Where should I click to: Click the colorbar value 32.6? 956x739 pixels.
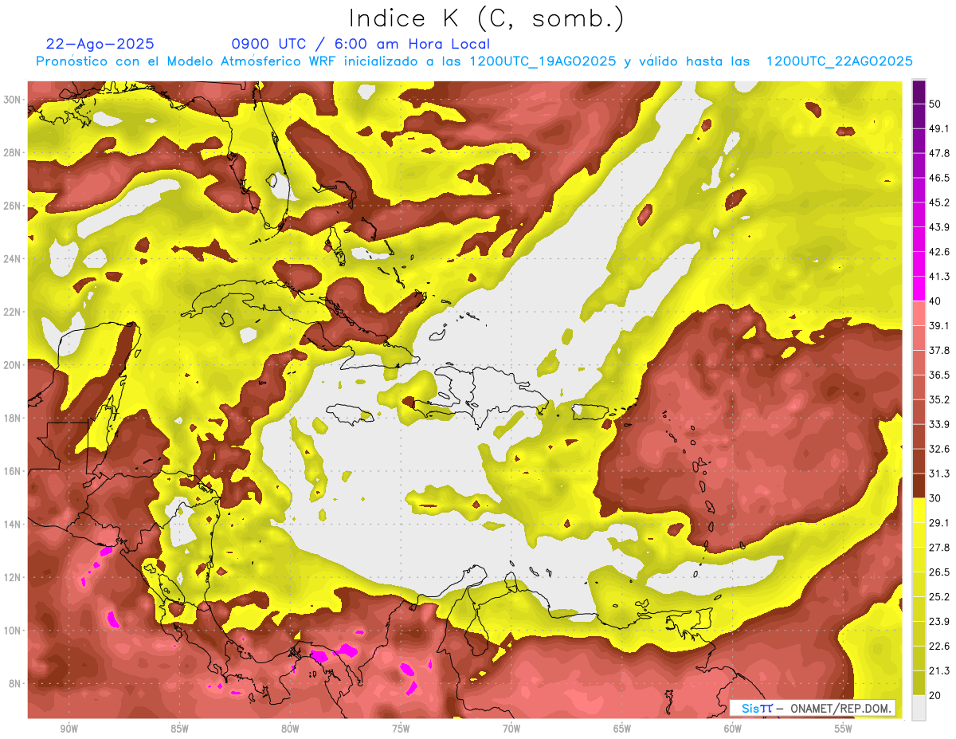pos(938,449)
